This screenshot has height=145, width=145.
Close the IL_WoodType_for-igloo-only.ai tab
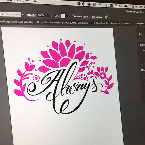point(91,23)
